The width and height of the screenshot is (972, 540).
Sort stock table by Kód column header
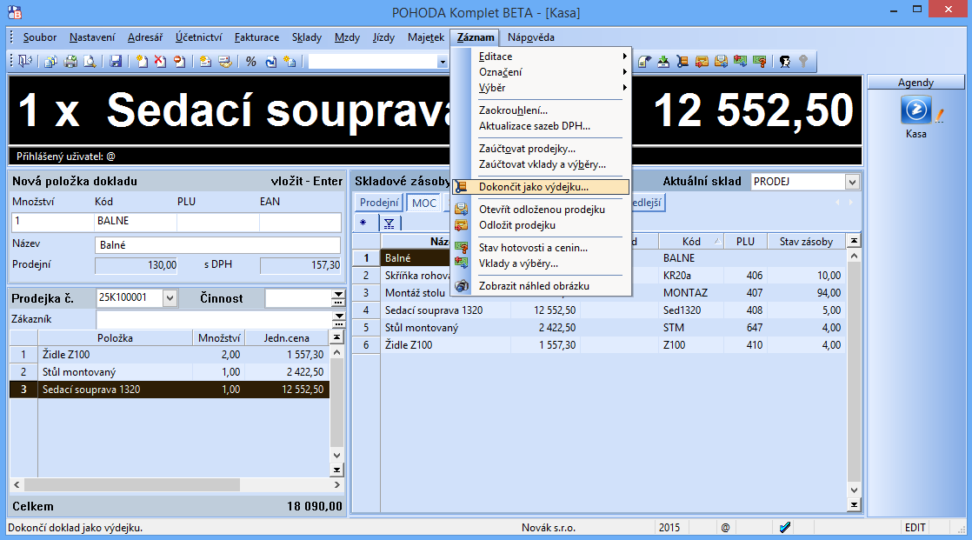691,241
